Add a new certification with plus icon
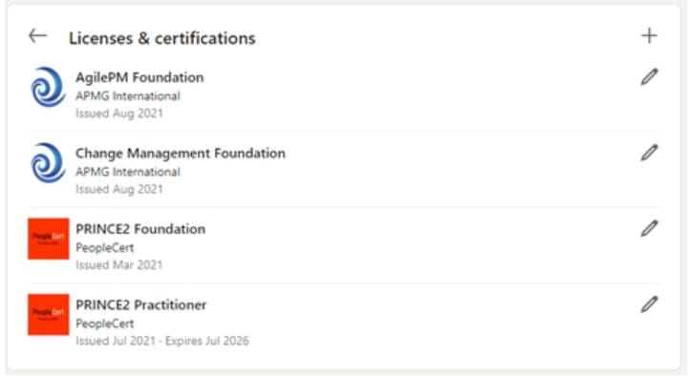This screenshot has height=376, width=688. (649, 35)
